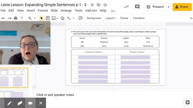193x108 pixels.
Task: Expand the line type dropdown arrow
Action: pyautogui.click(x=74, y=18)
